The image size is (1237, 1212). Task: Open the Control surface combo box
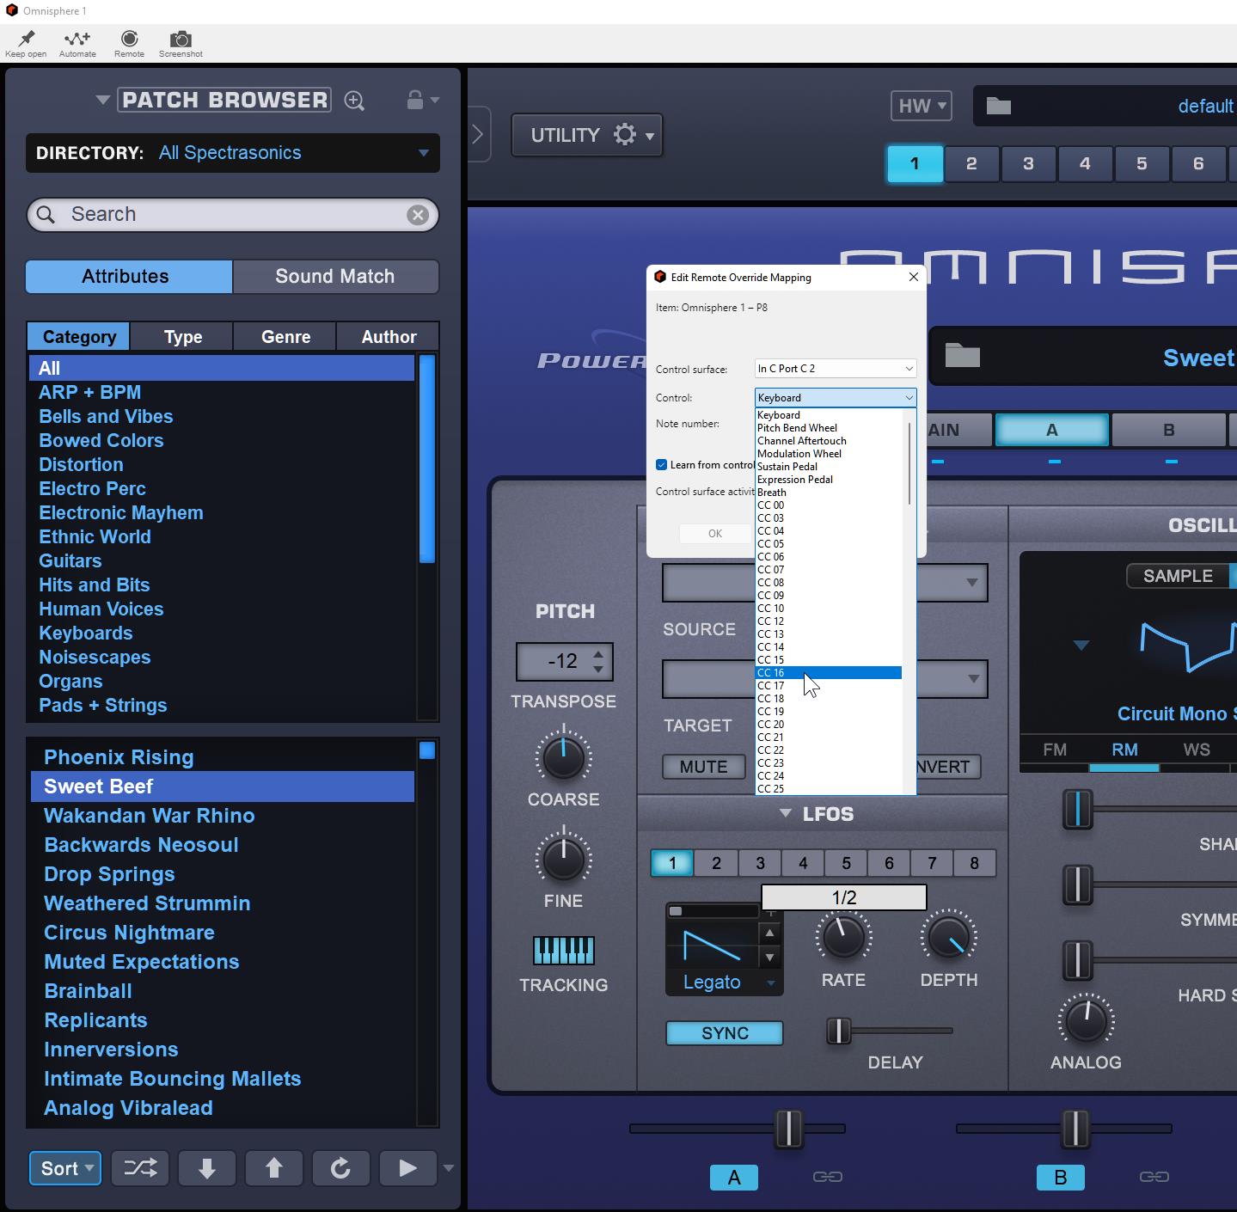point(836,369)
